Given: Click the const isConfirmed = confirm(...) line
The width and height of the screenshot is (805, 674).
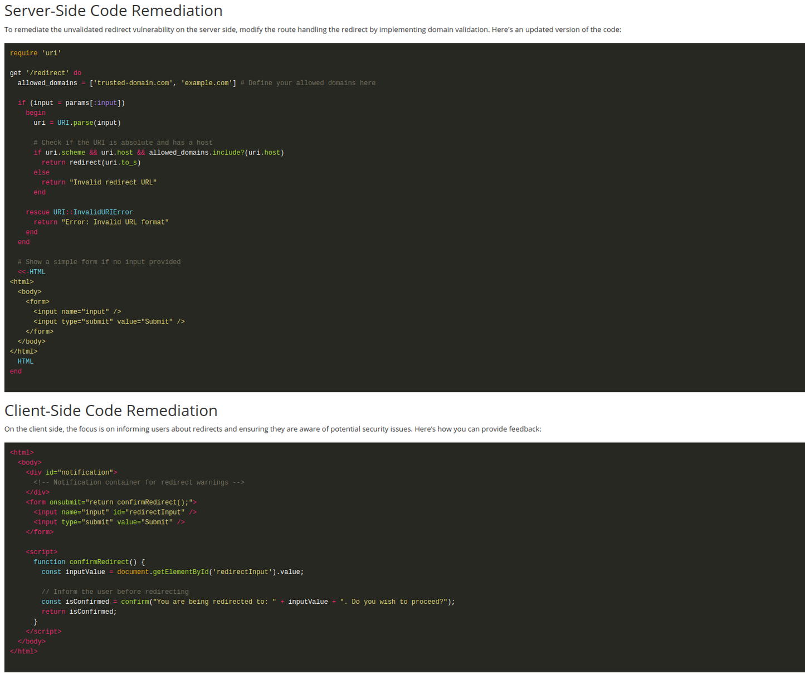Looking at the screenshot, I should click(x=248, y=602).
